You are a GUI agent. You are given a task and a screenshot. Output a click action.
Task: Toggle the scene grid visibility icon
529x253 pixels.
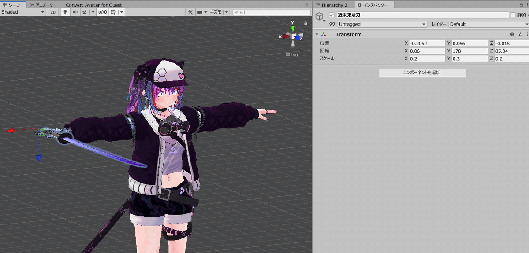click(113, 12)
